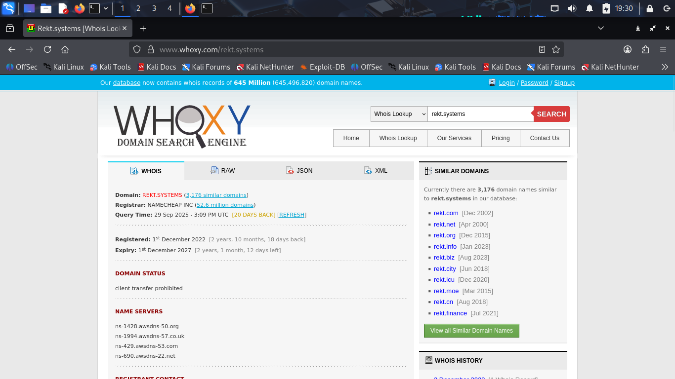The height and width of the screenshot is (379, 675).
Task: Click View all Similar Domain Names button
Action: 471,331
